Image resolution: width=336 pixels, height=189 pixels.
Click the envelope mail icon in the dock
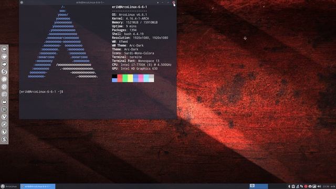pyautogui.click(x=4, y=102)
